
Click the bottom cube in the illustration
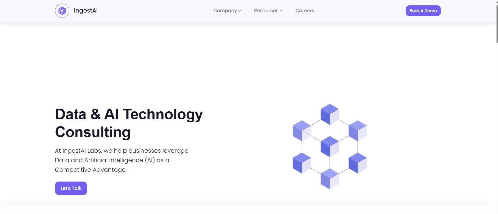point(330,179)
